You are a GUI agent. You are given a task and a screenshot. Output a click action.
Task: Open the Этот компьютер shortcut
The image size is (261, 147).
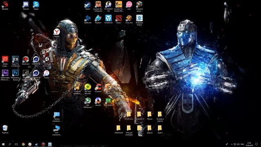[x=57, y=130]
